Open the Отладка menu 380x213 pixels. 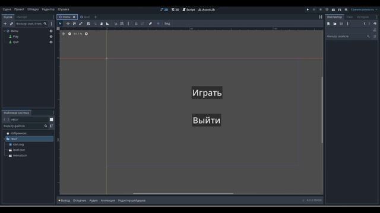coord(33,9)
